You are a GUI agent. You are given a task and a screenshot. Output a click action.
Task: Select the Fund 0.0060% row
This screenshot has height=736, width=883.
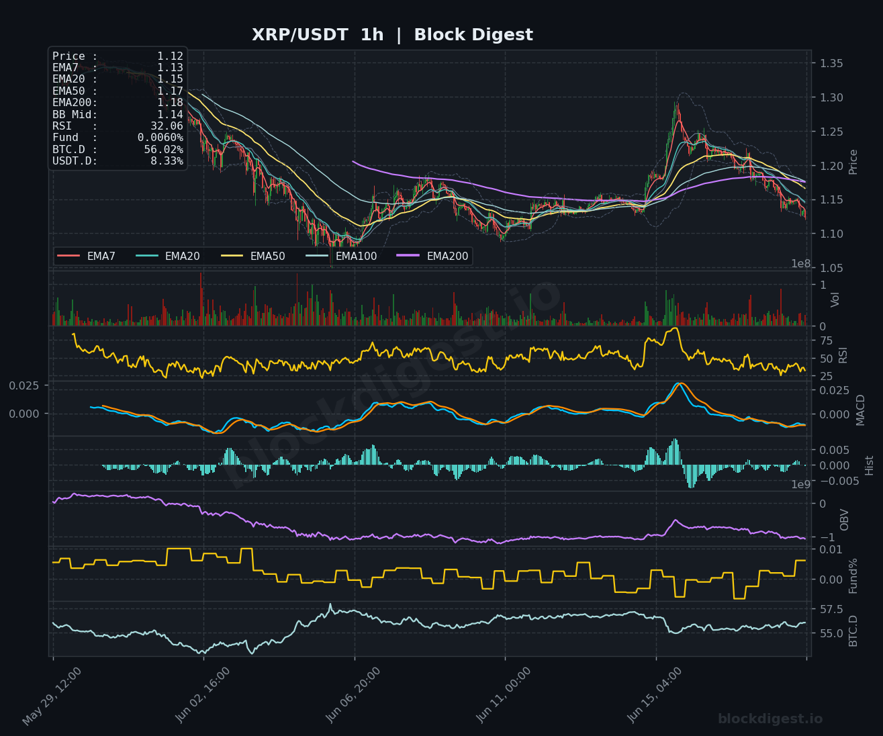pyautogui.click(x=118, y=138)
